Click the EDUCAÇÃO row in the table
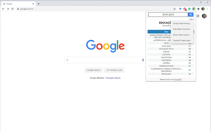The height and width of the screenshot is (132, 211). coord(171,46)
